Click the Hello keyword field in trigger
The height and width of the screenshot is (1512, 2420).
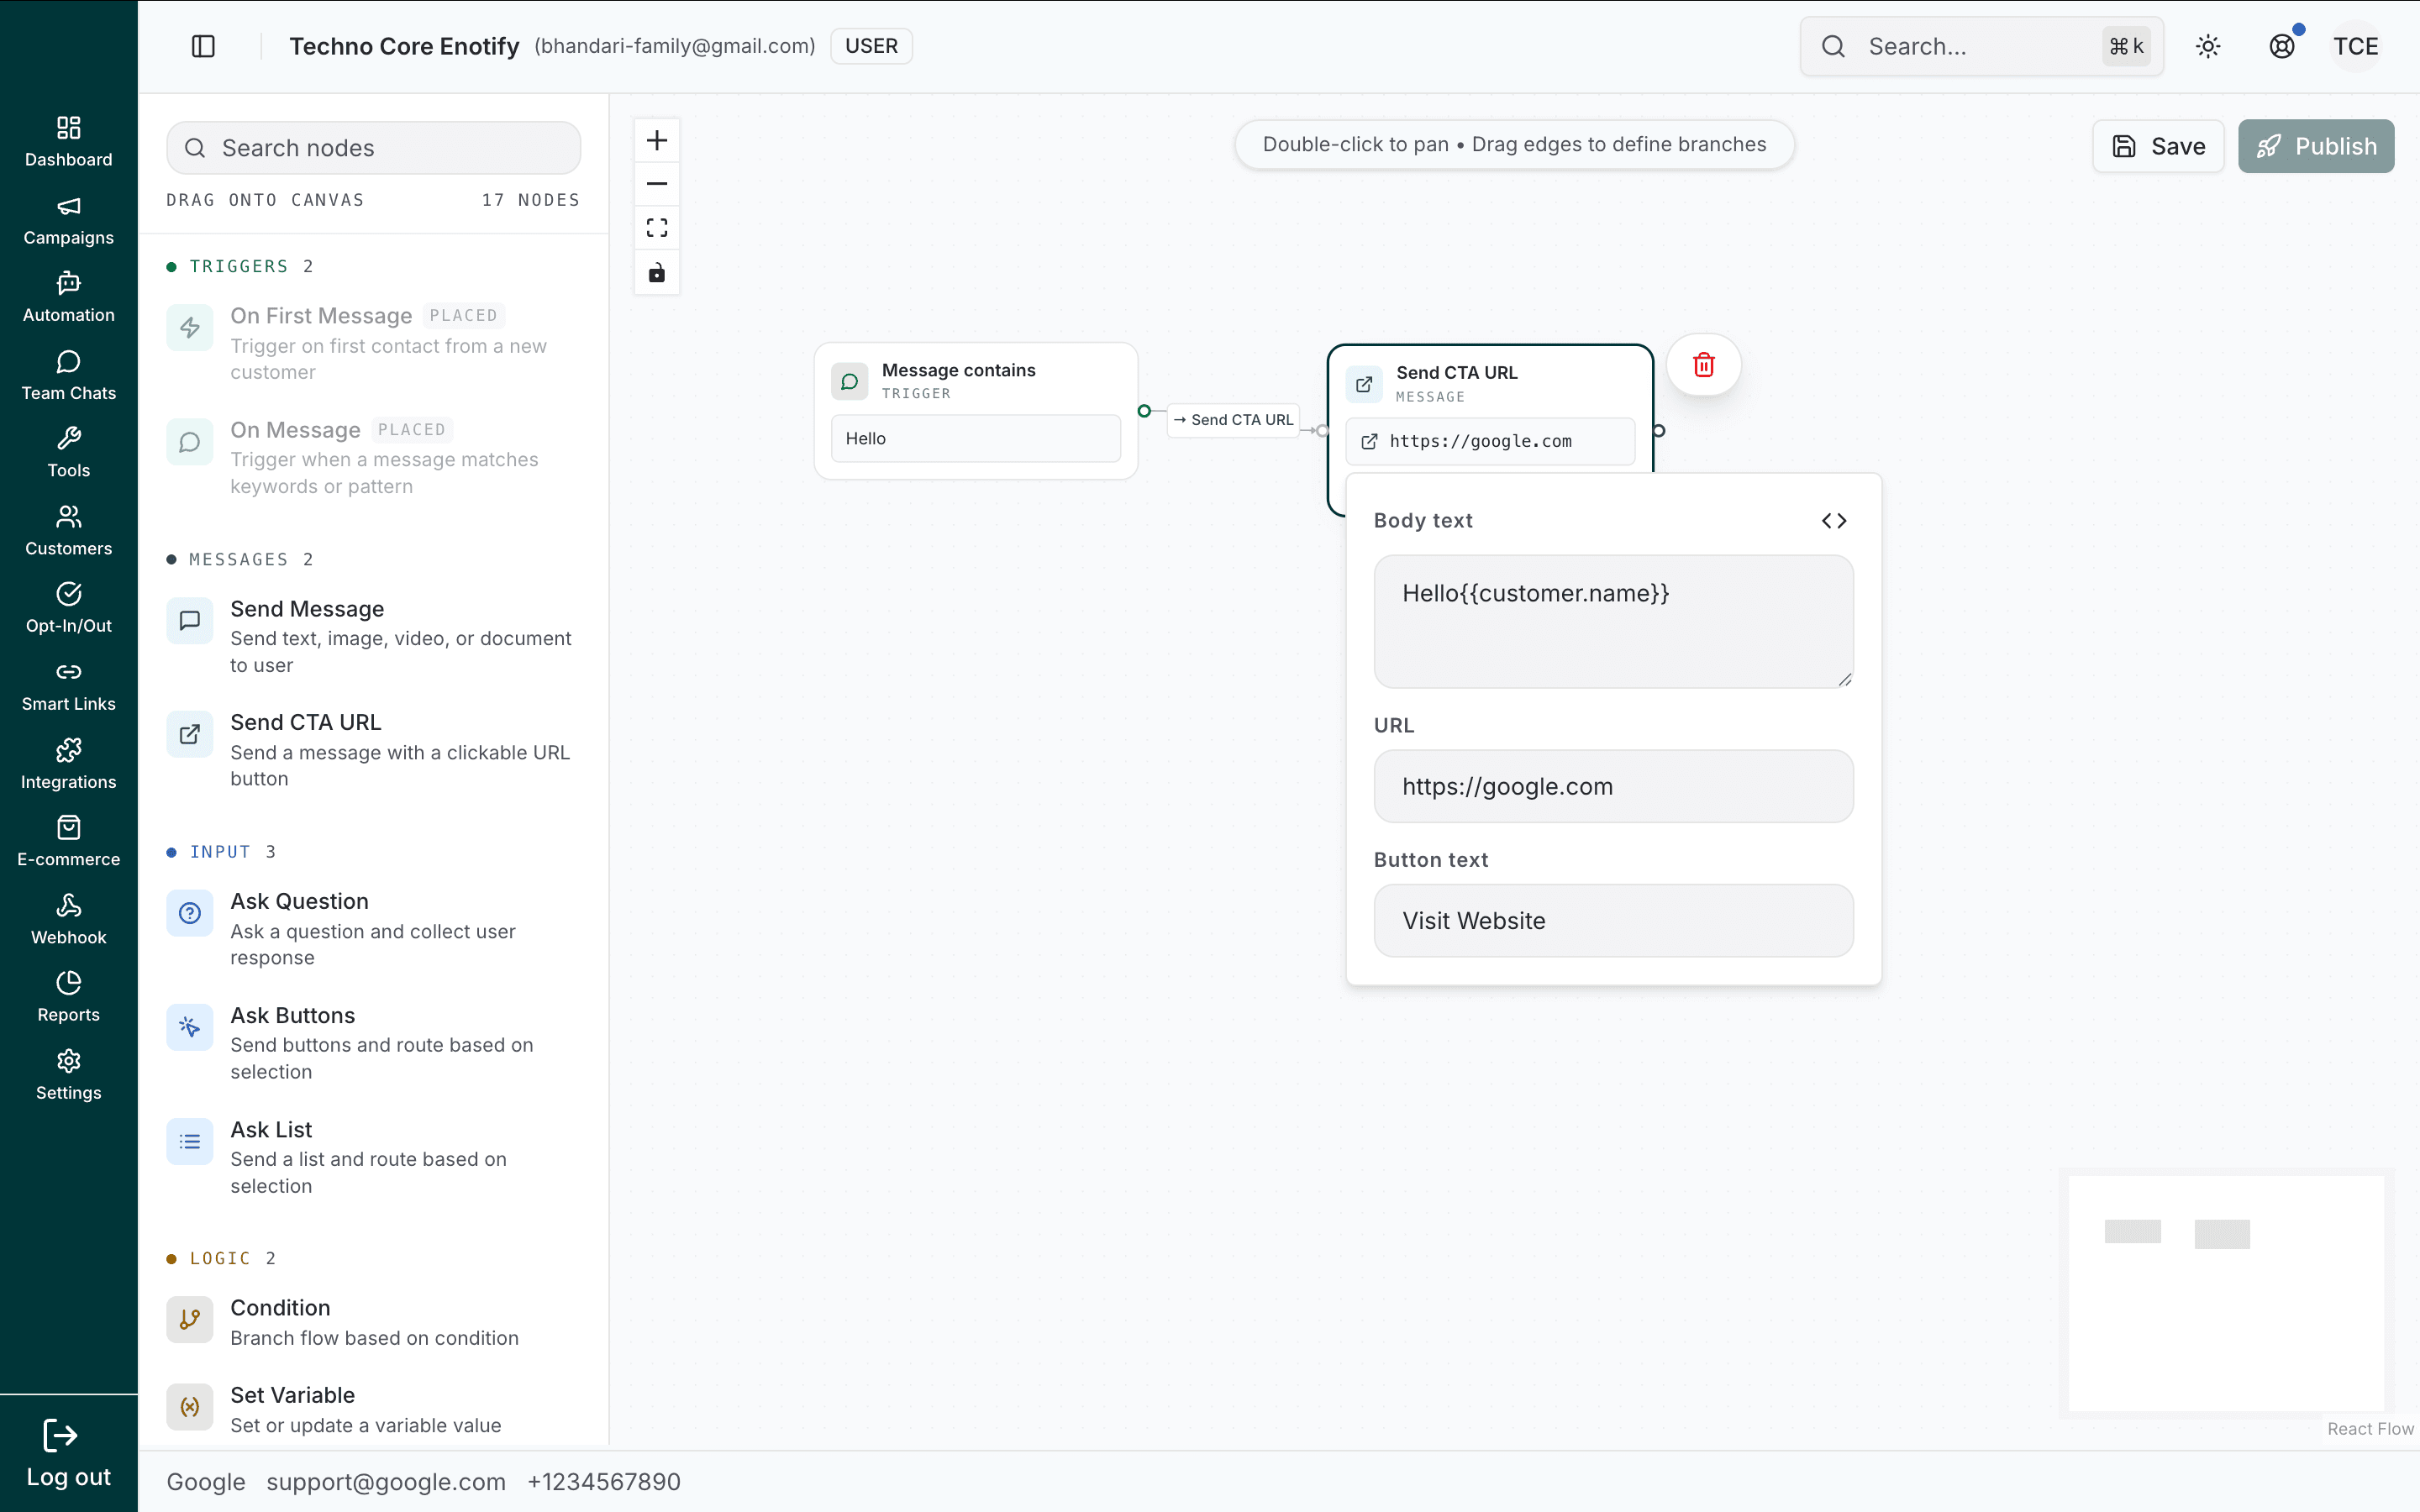click(x=976, y=438)
